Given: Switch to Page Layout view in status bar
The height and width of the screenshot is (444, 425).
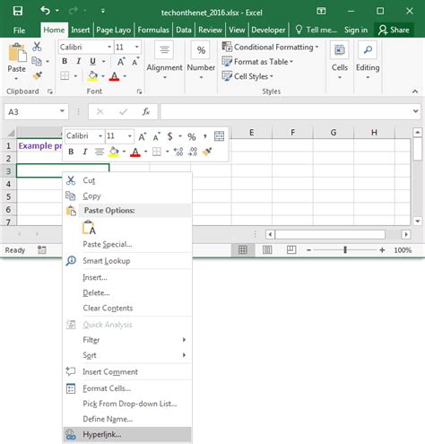Looking at the screenshot, I should click(267, 249).
